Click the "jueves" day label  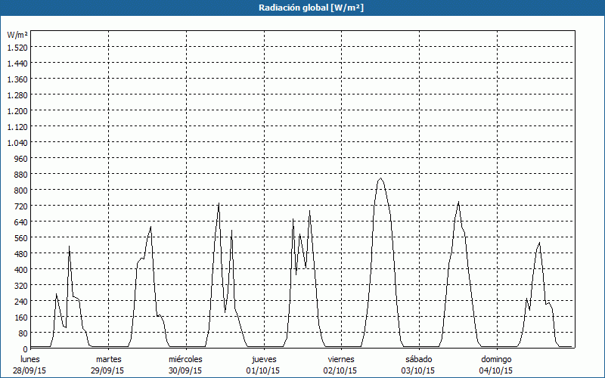[x=264, y=359]
